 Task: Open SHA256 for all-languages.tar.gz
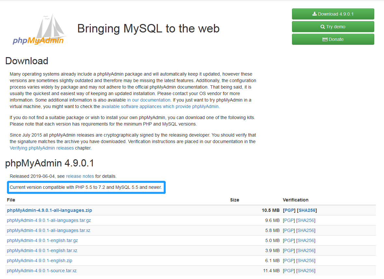click(306, 220)
